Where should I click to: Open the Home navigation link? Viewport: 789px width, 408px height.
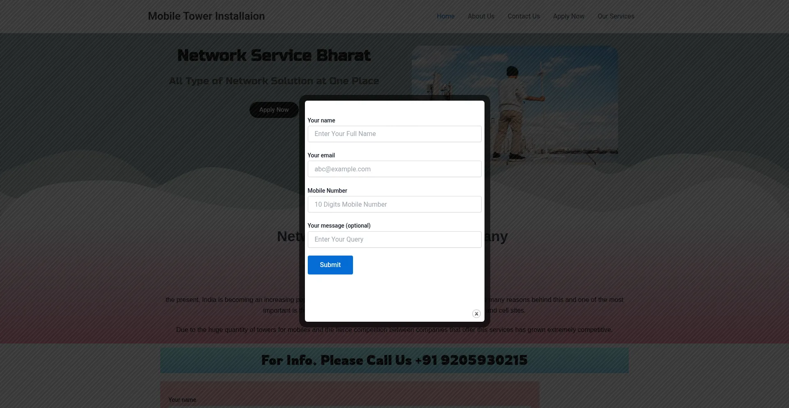tap(445, 16)
